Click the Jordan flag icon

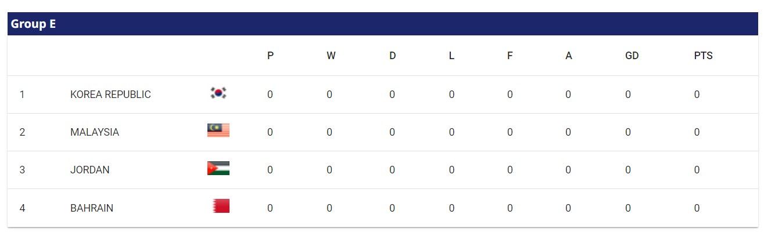(x=218, y=168)
